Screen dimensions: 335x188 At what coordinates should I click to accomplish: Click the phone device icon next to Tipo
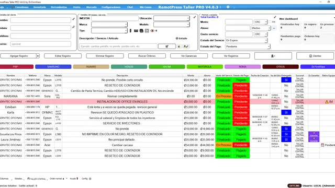click(130, 31)
